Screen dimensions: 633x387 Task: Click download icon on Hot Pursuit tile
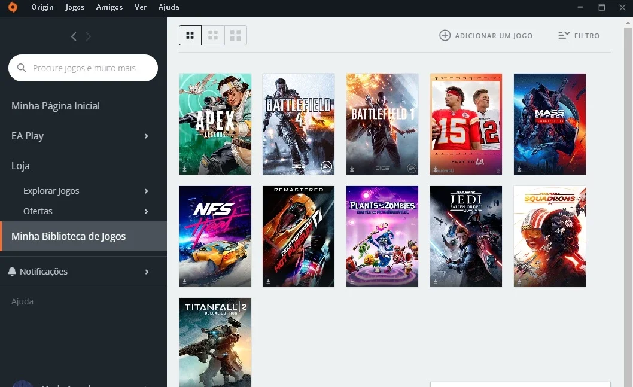point(268,281)
